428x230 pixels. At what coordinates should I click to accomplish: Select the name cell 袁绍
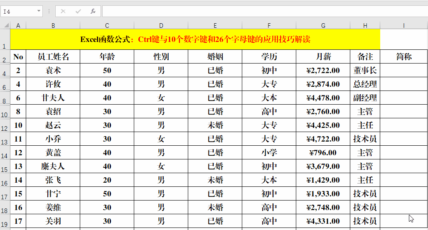point(53,111)
